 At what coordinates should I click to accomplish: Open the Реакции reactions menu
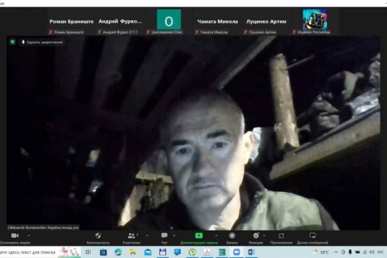[256, 236]
